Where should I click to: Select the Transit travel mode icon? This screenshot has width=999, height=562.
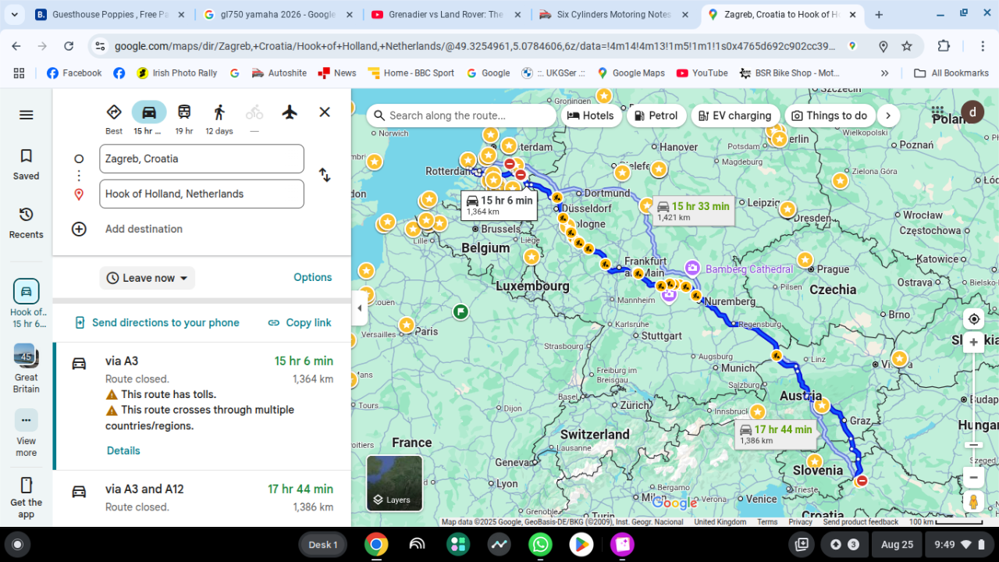click(184, 112)
